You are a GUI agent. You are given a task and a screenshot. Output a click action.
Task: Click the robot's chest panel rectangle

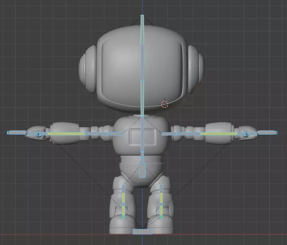click(142, 137)
